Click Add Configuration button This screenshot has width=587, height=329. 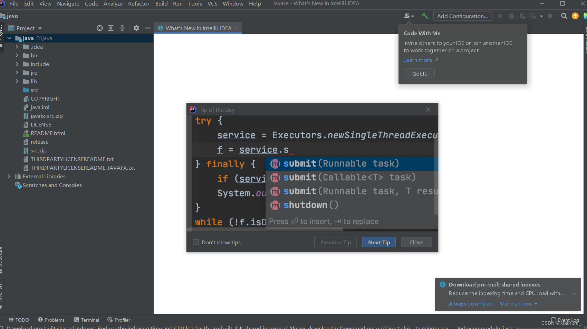[463, 16]
